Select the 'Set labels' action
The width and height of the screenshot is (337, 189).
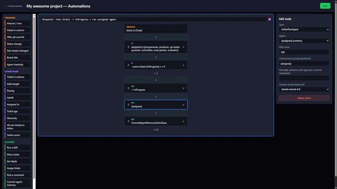point(17,161)
